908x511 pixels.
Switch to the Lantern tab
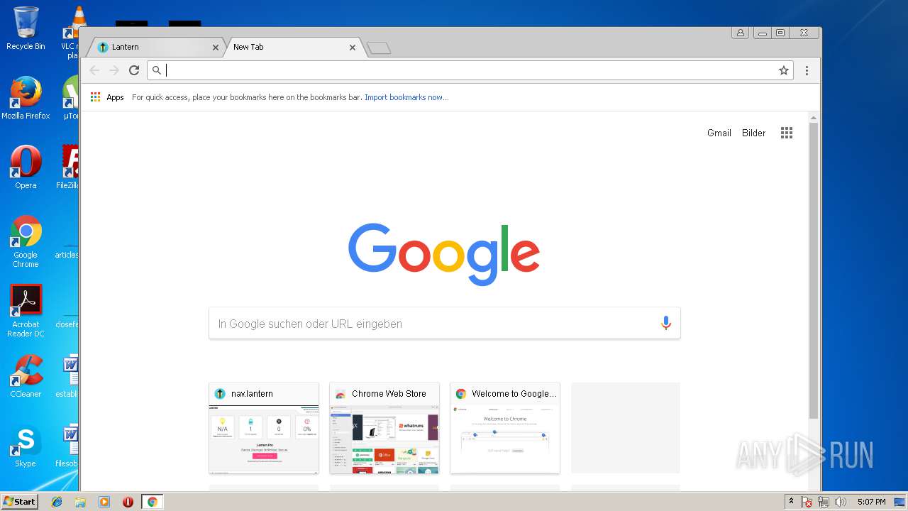click(x=156, y=47)
